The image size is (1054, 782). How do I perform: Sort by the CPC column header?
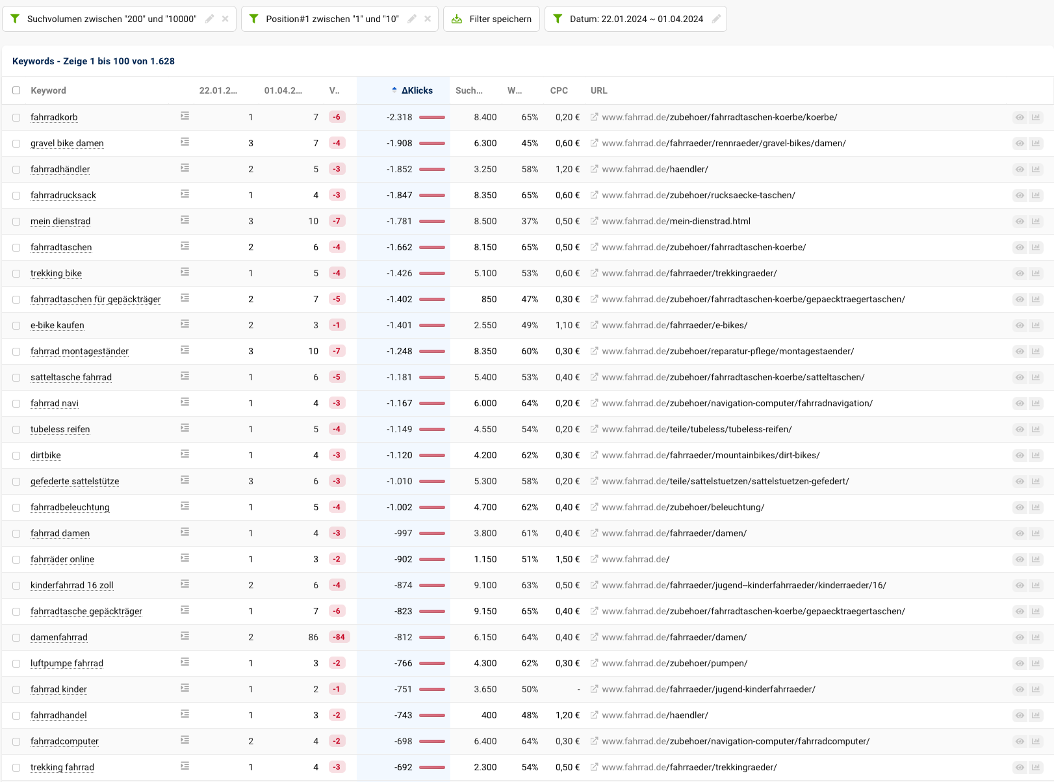point(559,90)
